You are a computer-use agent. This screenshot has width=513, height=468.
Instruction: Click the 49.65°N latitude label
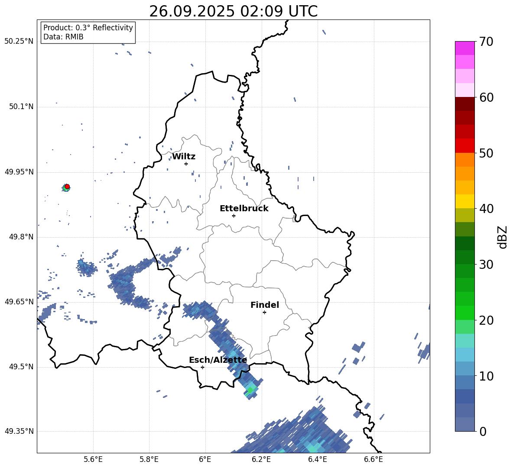[19, 301]
